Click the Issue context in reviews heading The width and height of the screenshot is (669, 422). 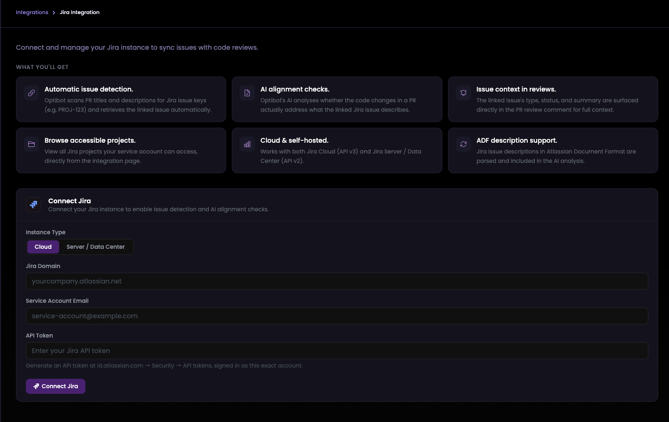point(516,89)
